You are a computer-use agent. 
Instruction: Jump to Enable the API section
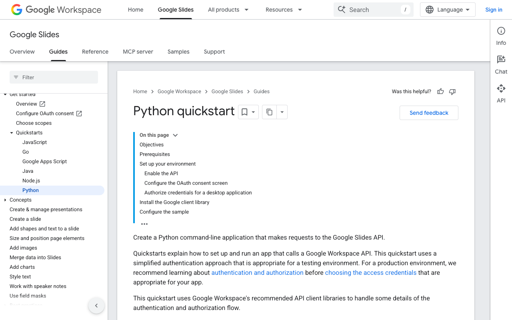[161, 174]
